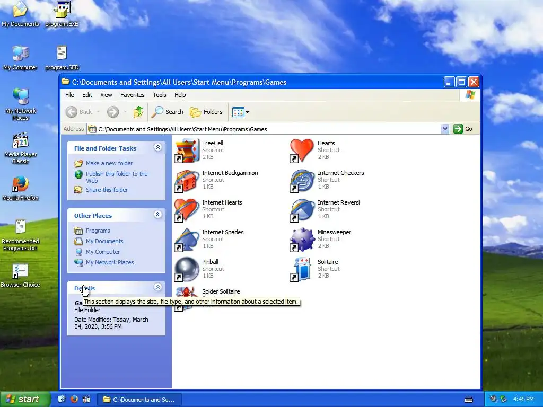
Task: Select Browser Choice desktop icon
Action: click(x=20, y=276)
